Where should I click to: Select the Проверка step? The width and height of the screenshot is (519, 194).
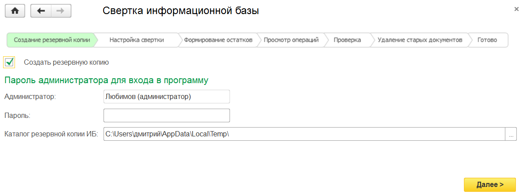347,40
